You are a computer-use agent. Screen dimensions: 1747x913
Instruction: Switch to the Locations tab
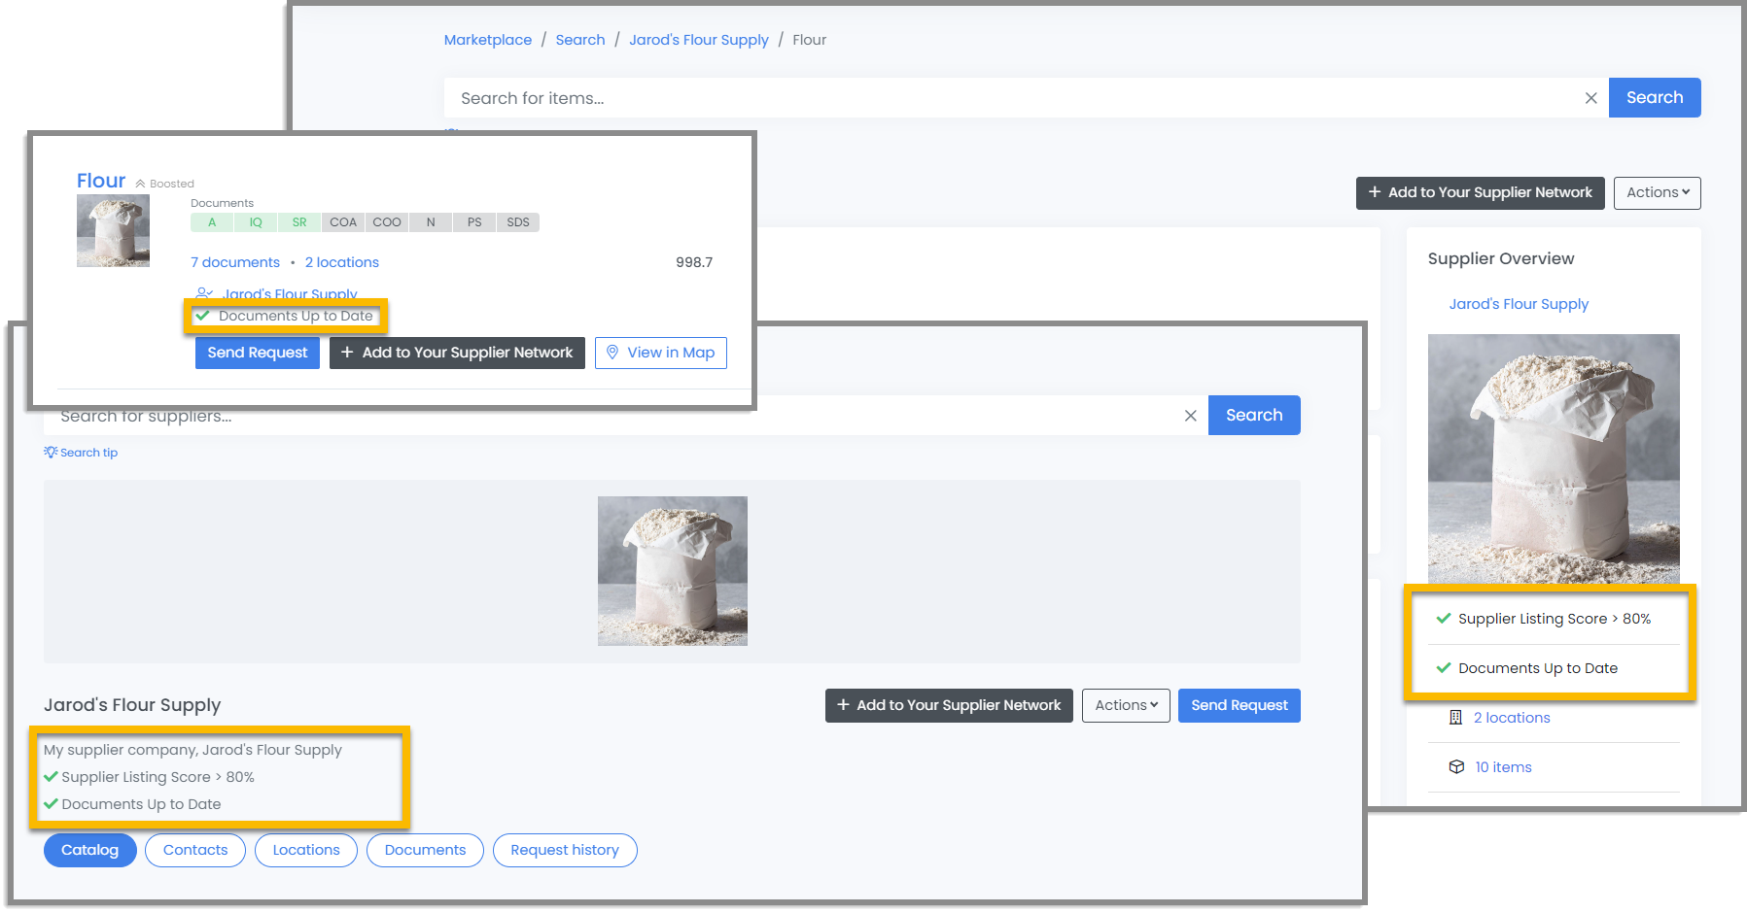click(306, 850)
